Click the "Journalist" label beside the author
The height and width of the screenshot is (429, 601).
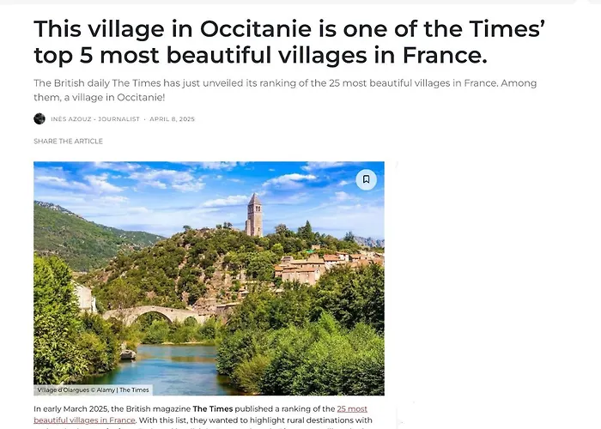tap(118, 119)
